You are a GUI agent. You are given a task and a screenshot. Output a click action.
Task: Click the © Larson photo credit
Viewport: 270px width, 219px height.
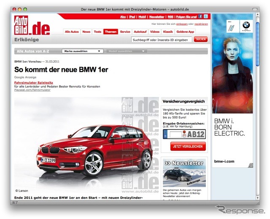click(x=22, y=191)
